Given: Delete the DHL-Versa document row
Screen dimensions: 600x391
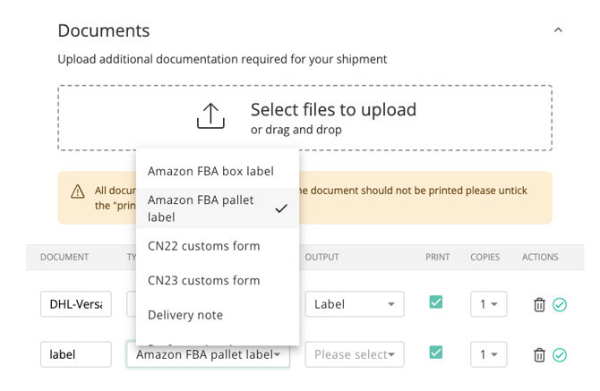Looking at the screenshot, I should pyautogui.click(x=539, y=304).
